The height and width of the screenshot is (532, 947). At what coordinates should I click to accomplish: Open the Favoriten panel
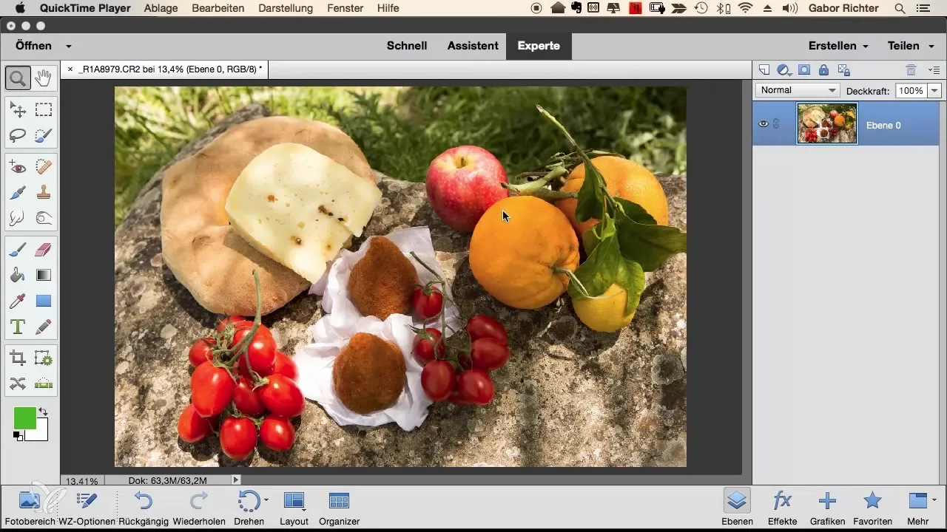(x=873, y=507)
